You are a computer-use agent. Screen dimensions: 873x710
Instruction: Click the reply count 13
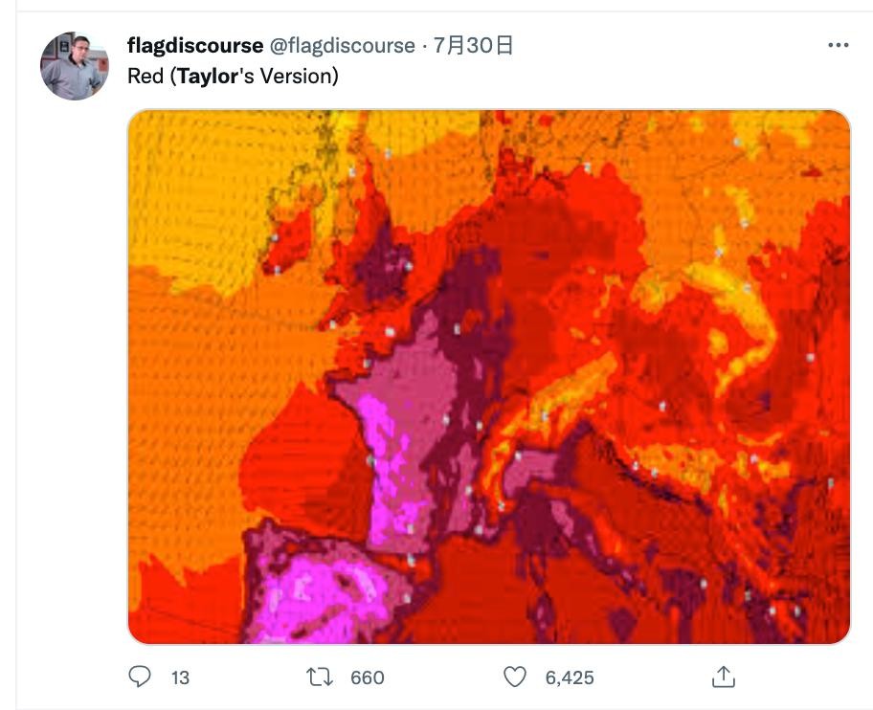pyautogui.click(x=180, y=677)
